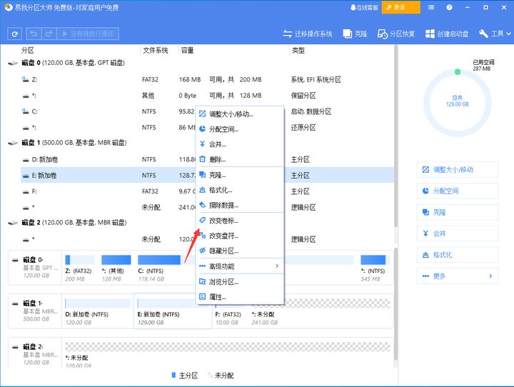Click the format icon beside 格式化 in menu
Viewport: 514px width, 387px height.
point(203,190)
